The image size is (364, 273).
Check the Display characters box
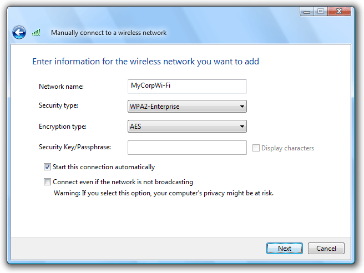256,148
